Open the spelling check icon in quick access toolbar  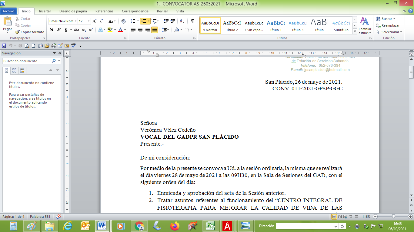(73, 46)
